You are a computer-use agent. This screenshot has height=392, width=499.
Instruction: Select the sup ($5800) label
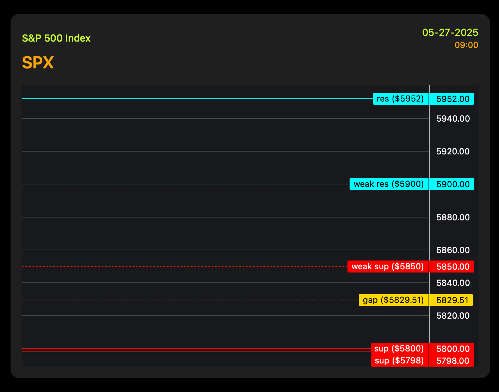coord(400,349)
